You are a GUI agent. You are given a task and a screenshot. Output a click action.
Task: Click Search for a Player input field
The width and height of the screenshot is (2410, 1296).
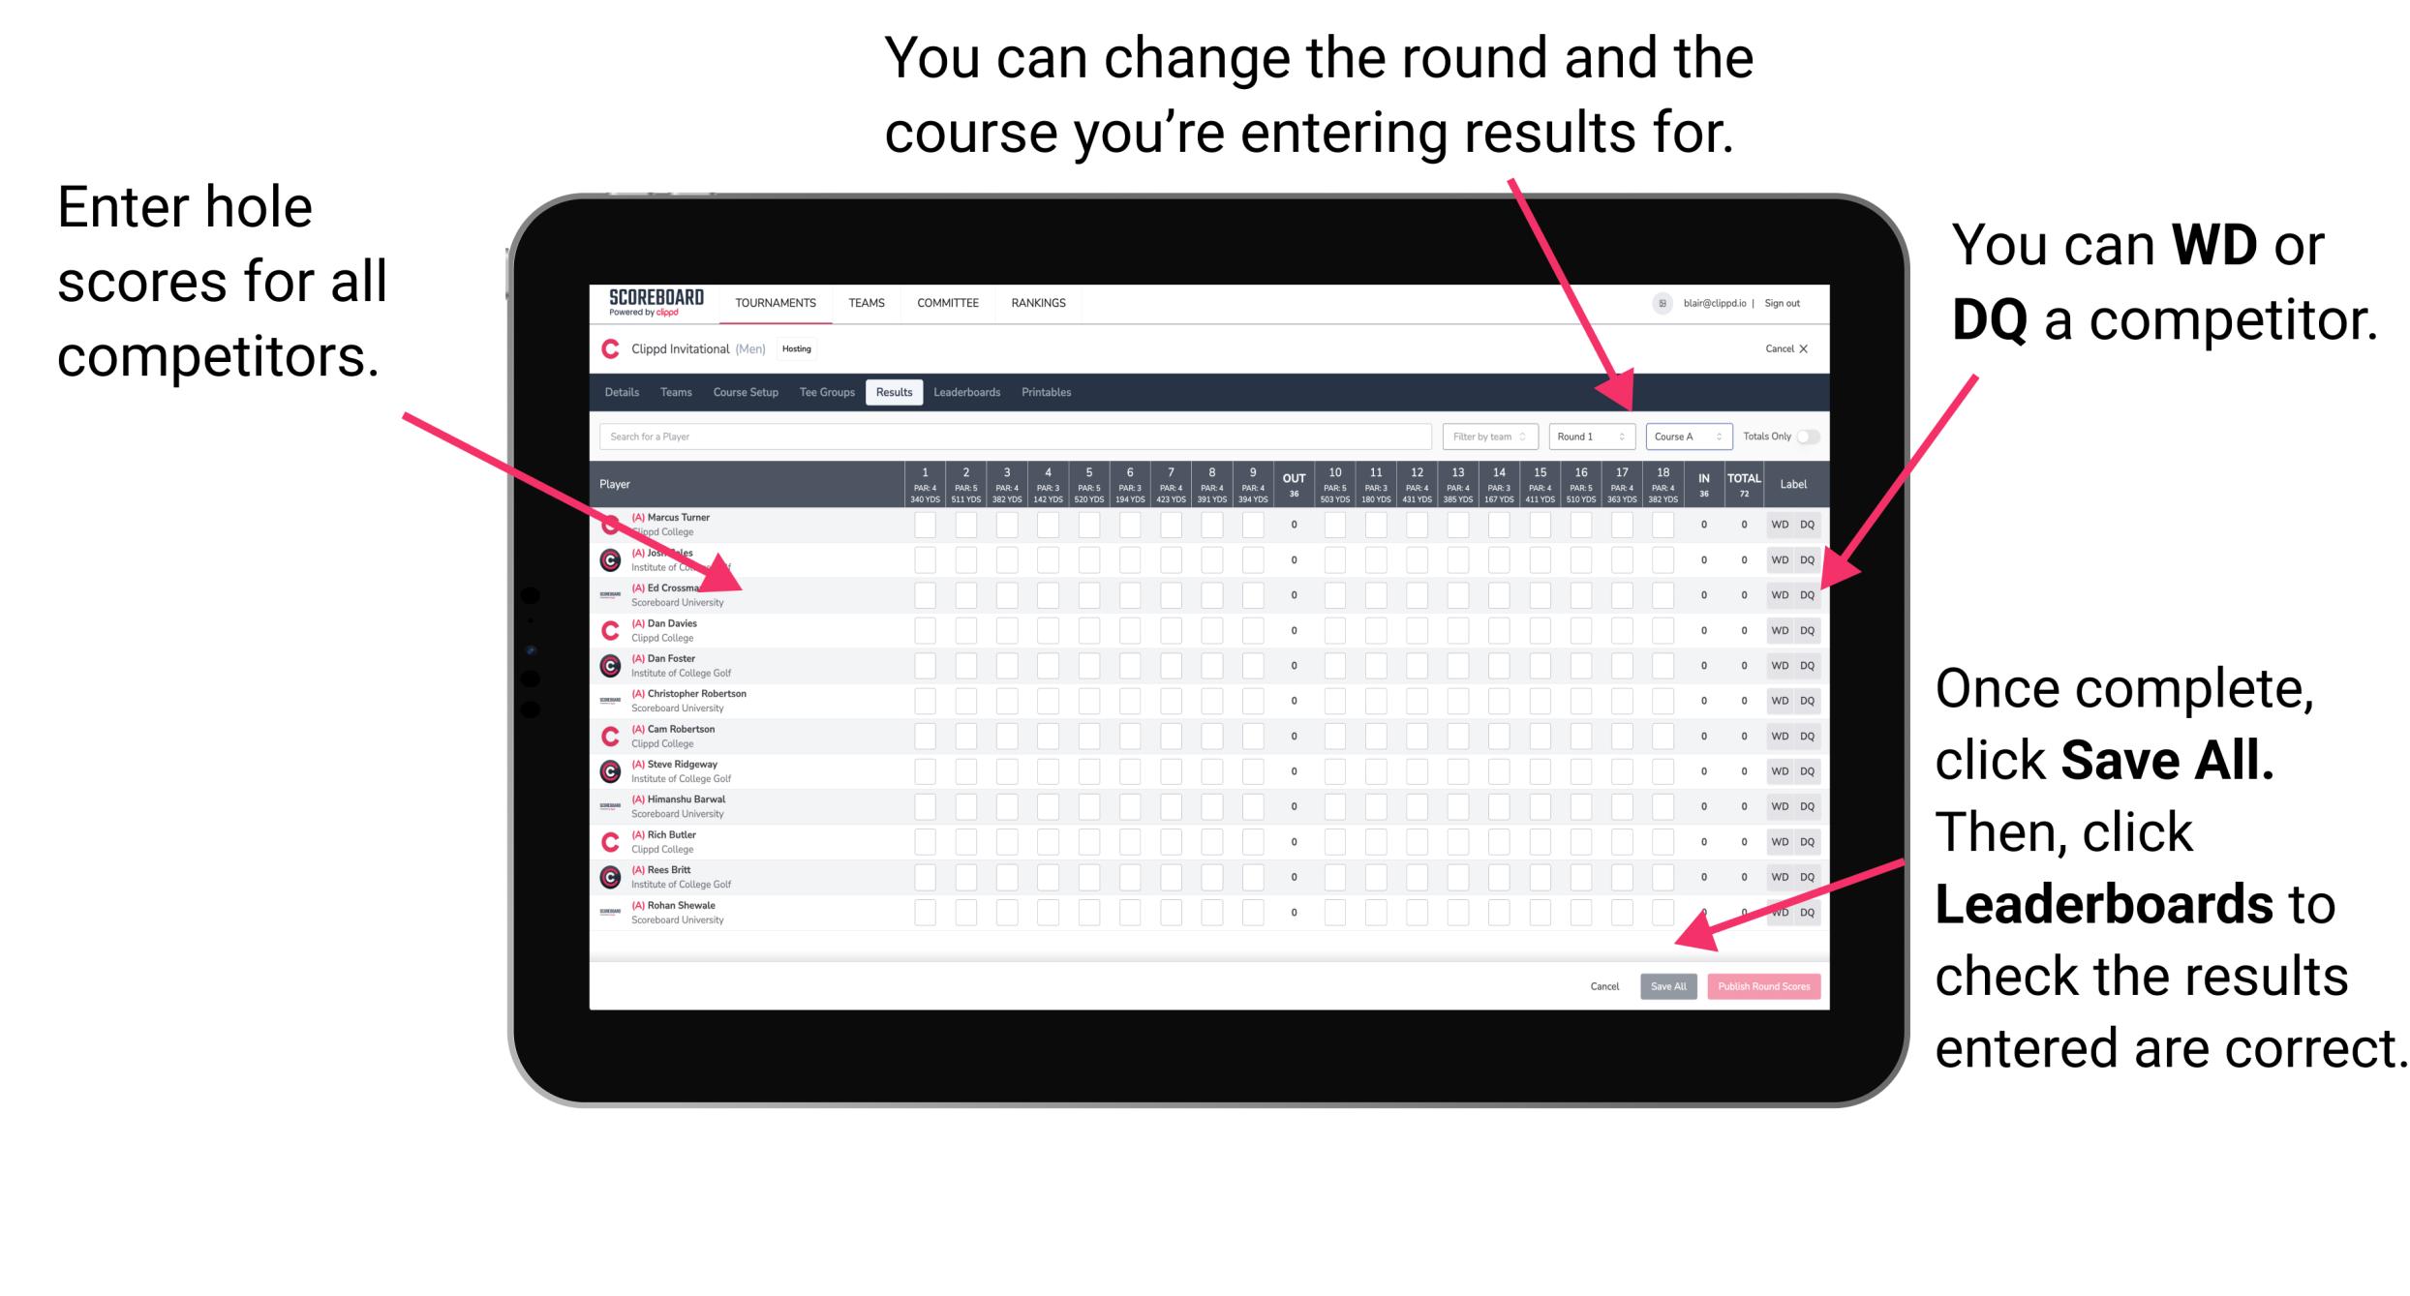click(1012, 436)
